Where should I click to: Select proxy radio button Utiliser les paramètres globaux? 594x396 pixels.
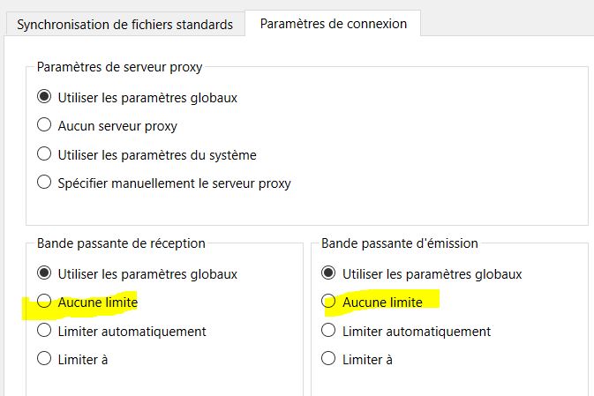[x=45, y=97]
